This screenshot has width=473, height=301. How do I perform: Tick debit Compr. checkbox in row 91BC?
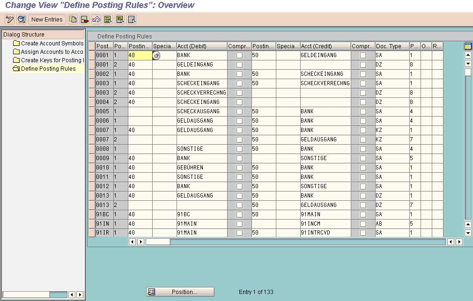click(239, 214)
